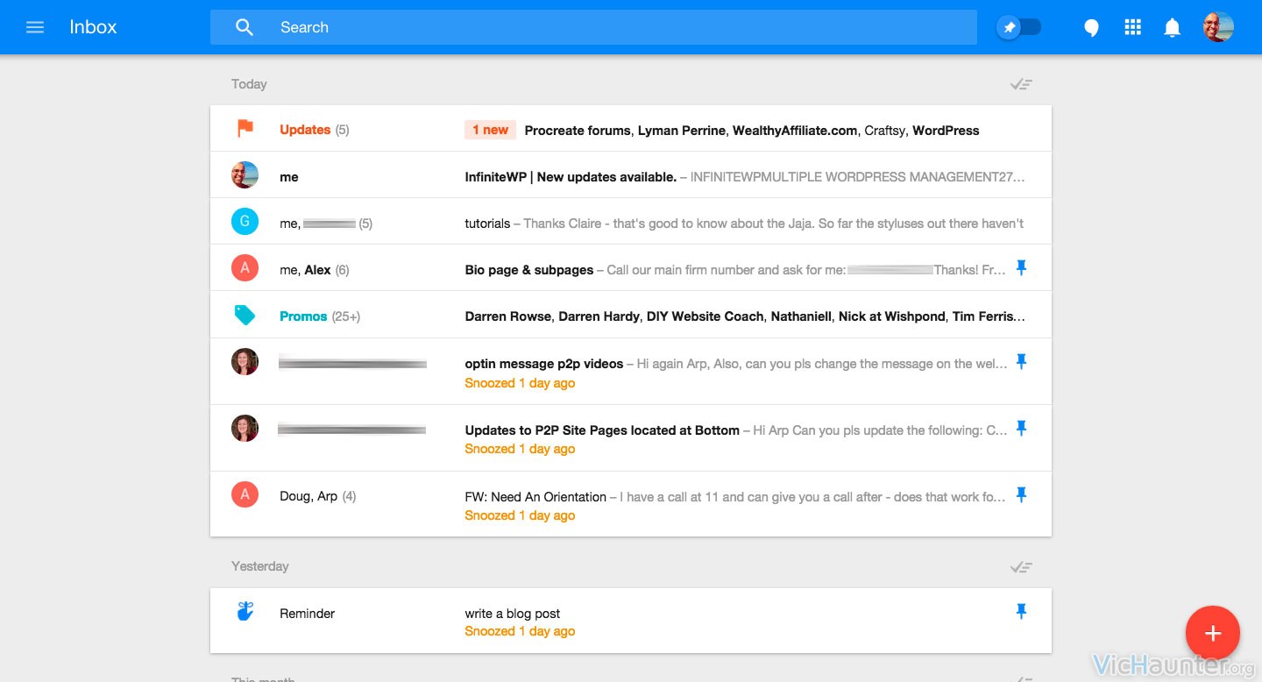Screen dimensions: 1262x682
Task: Click the A avatar beside me, Alex
Action: 245,268
